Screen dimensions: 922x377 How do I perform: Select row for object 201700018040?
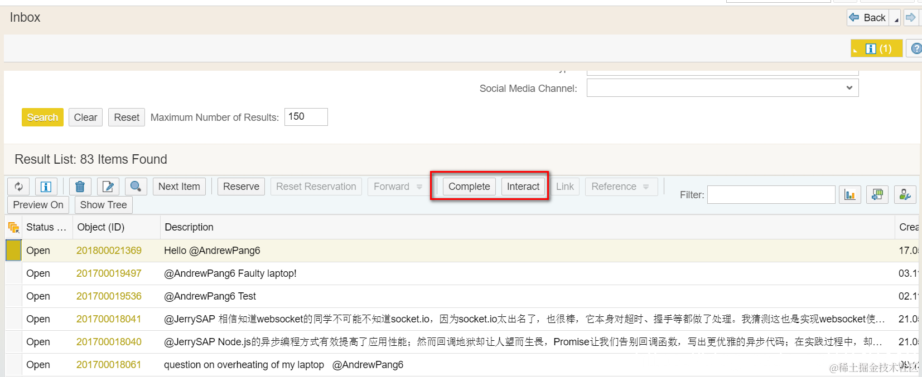pyautogui.click(x=13, y=342)
